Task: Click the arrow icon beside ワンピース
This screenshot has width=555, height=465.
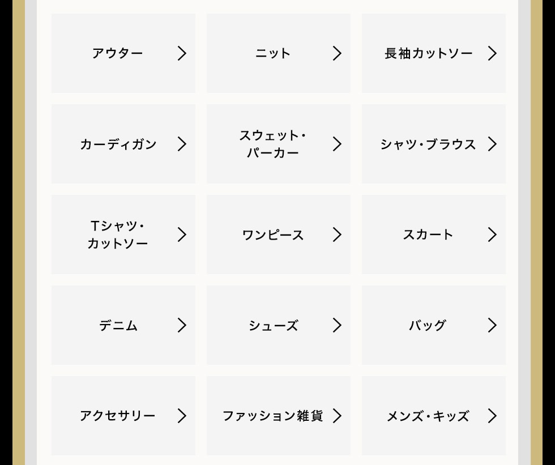Action: point(337,234)
